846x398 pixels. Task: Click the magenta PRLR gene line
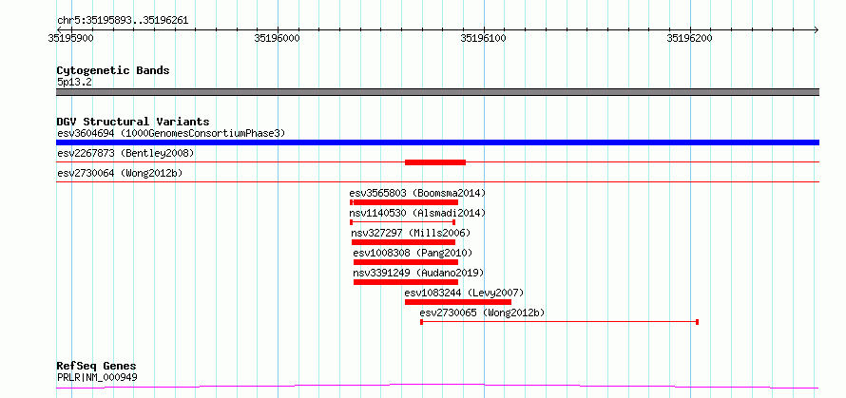[437, 387]
